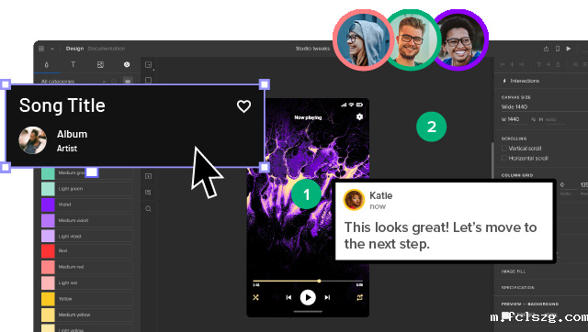The image size is (588, 332).
Task: Enable Horizontal scroll checkbox
Action: (x=504, y=158)
